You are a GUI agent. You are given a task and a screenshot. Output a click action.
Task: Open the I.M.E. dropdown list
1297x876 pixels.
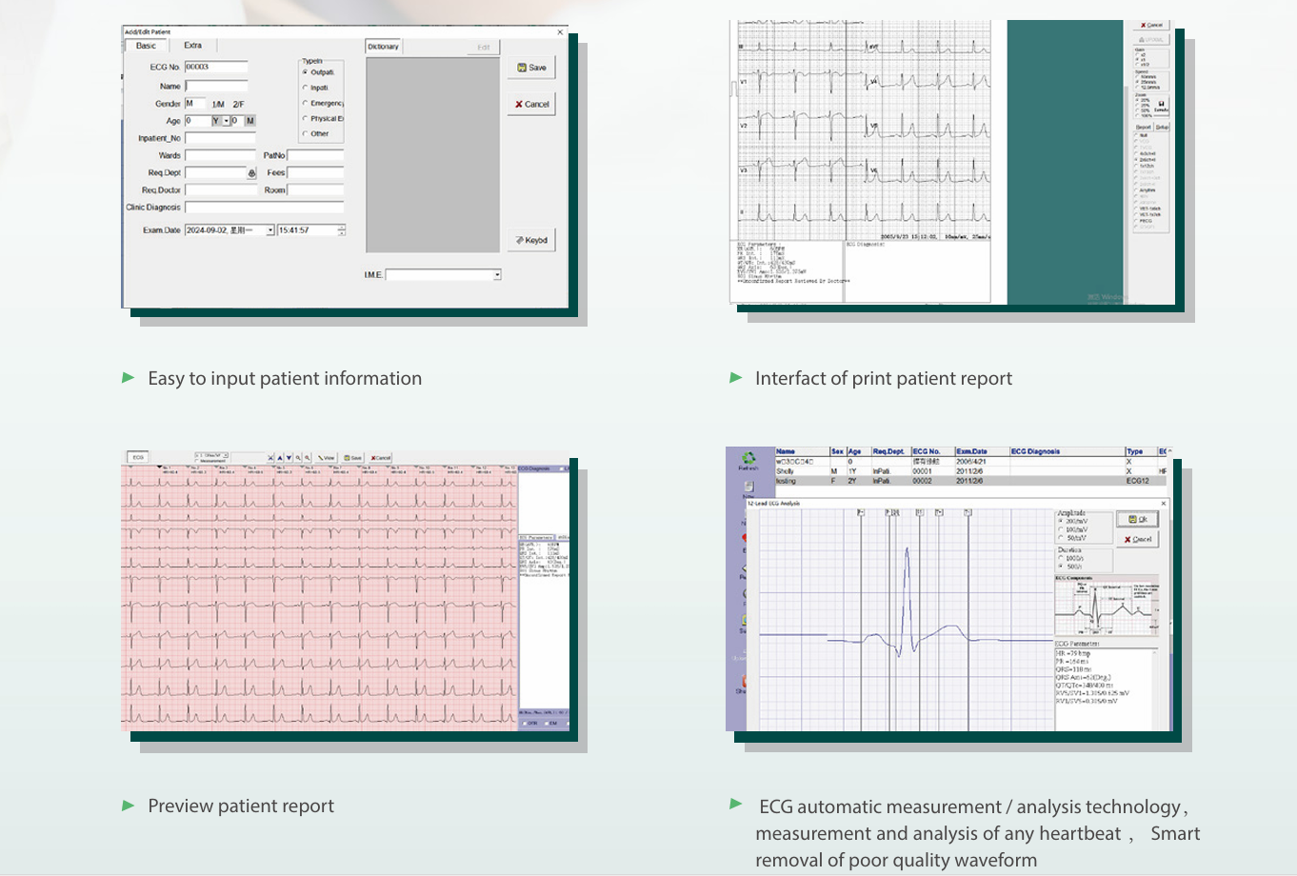[496, 274]
